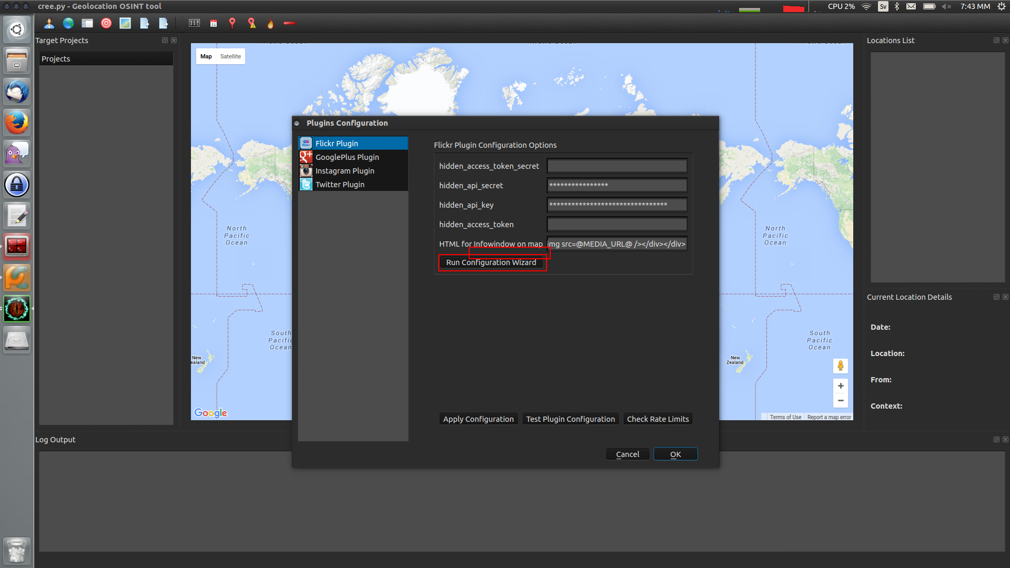1010x568 pixels.
Task: Float the Locations List panel
Action: tap(996, 40)
